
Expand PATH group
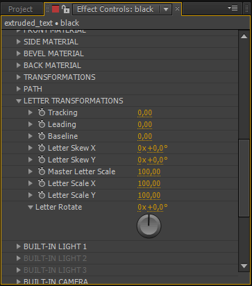click(18, 89)
